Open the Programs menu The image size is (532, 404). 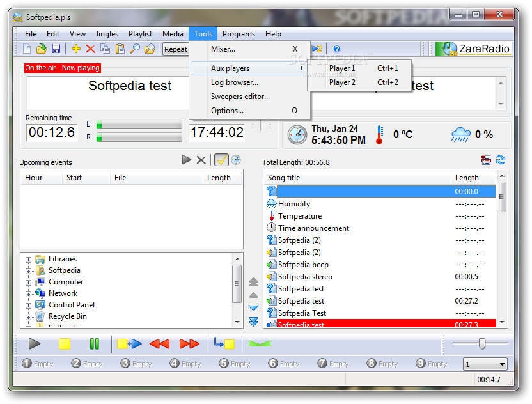coord(239,34)
